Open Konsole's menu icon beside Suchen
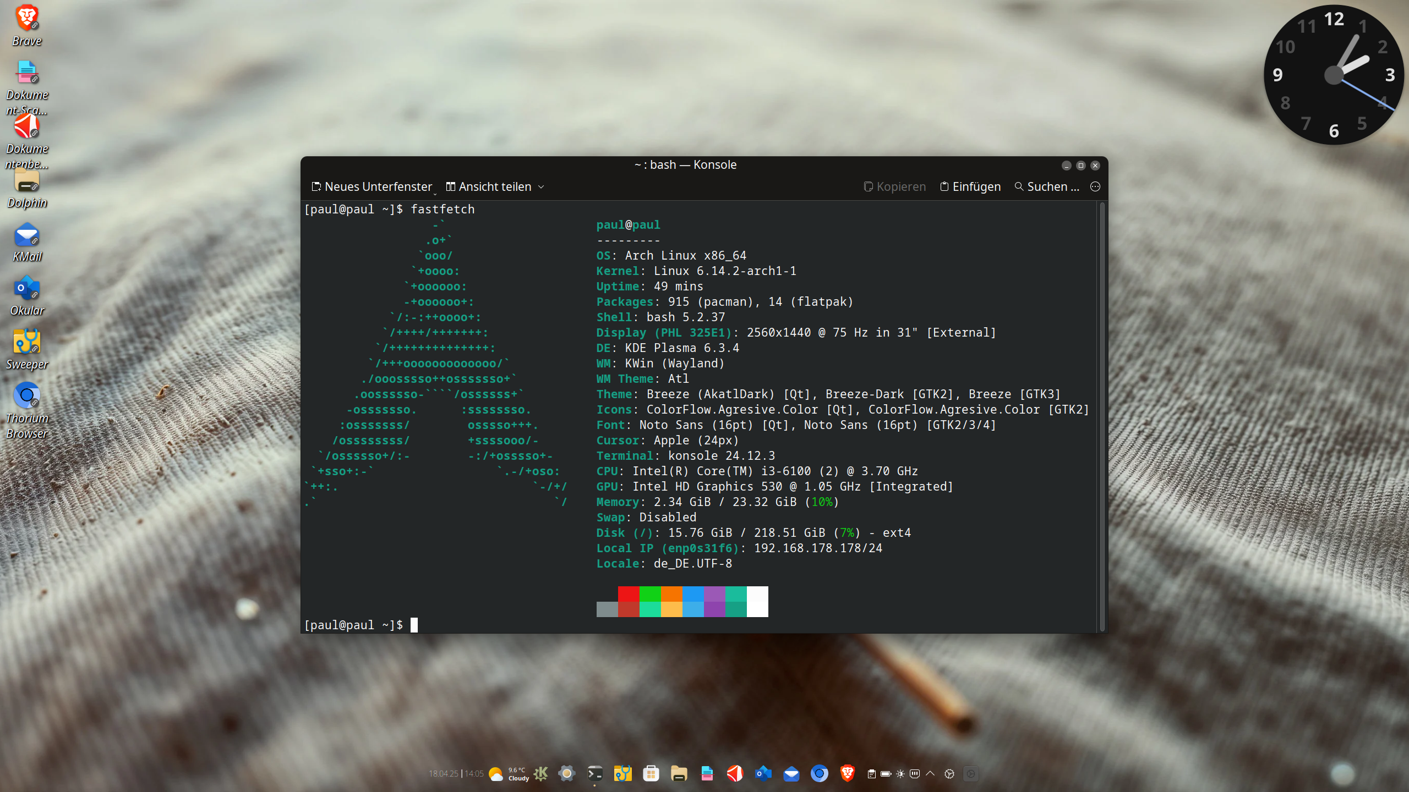 point(1095,186)
